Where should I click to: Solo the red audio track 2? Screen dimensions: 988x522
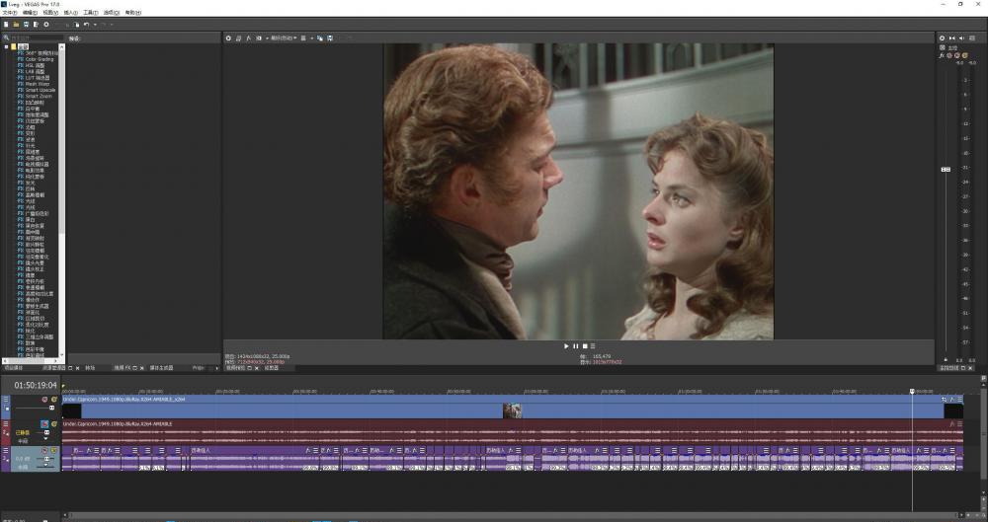click(x=54, y=424)
